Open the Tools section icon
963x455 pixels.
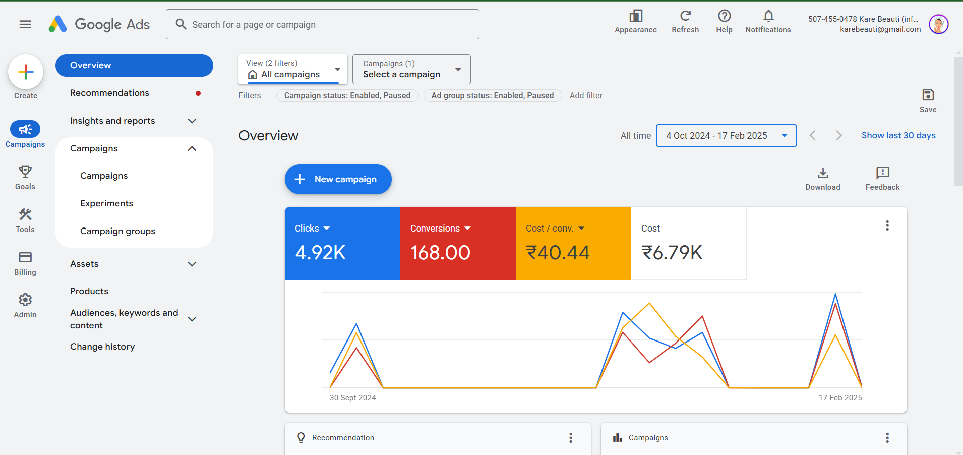pos(25,215)
